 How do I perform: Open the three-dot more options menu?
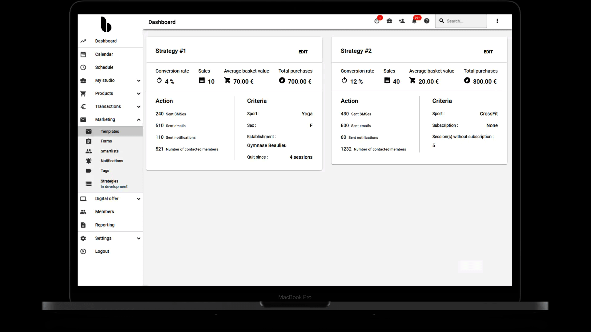click(497, 21)
